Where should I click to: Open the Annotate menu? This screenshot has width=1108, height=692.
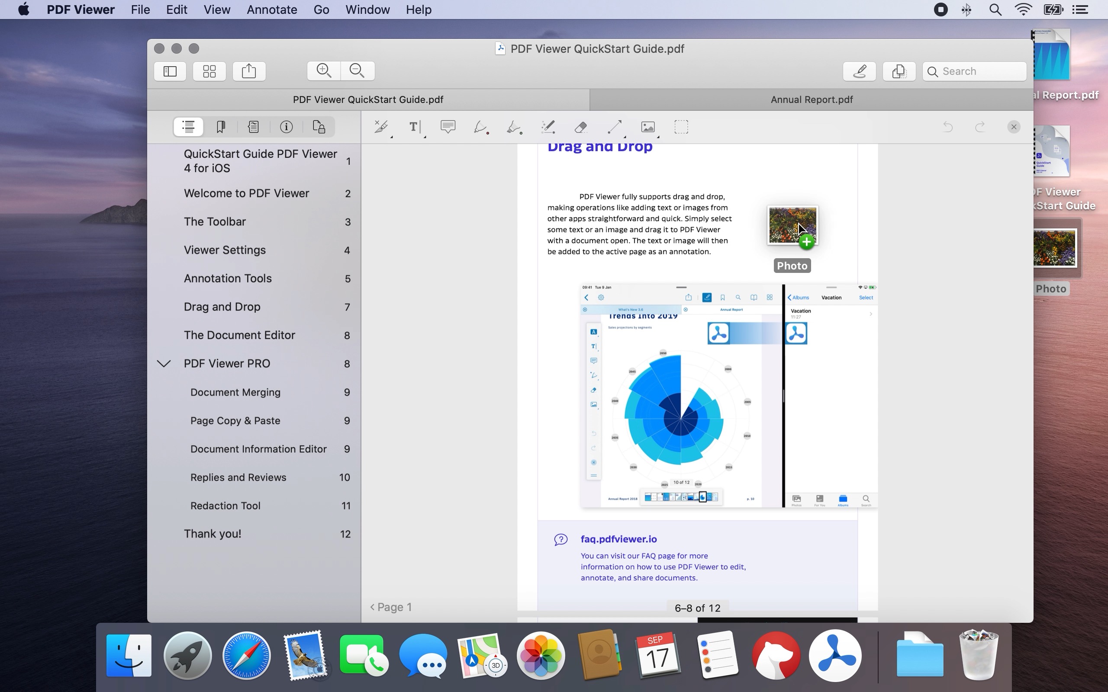click(x=272, y=9)
